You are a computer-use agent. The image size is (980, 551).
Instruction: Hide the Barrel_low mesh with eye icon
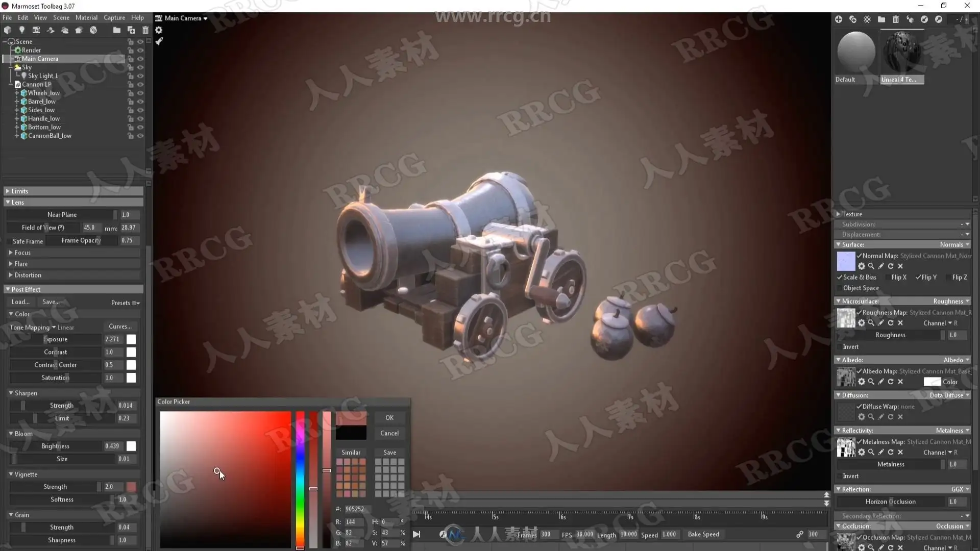click(140, 102)
